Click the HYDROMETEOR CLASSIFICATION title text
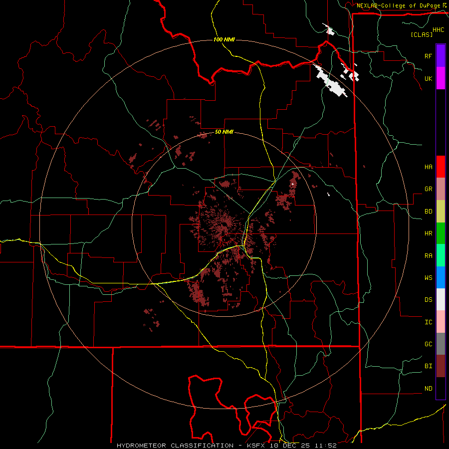 (x=175, y=446)
